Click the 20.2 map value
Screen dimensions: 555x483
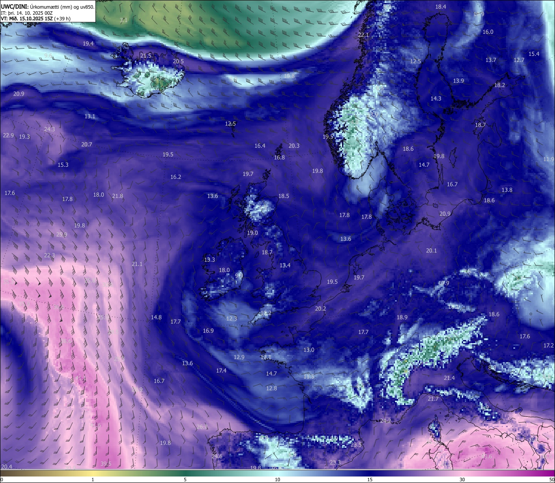320,309
